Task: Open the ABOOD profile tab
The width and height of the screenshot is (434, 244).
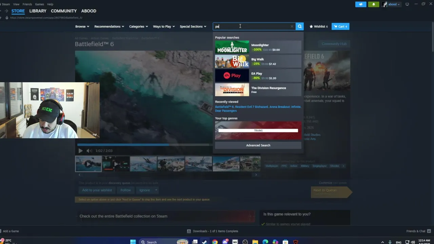Action: point(89,11)
